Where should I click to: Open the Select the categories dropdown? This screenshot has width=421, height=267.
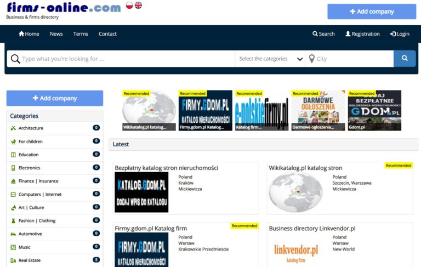(270, 59)
